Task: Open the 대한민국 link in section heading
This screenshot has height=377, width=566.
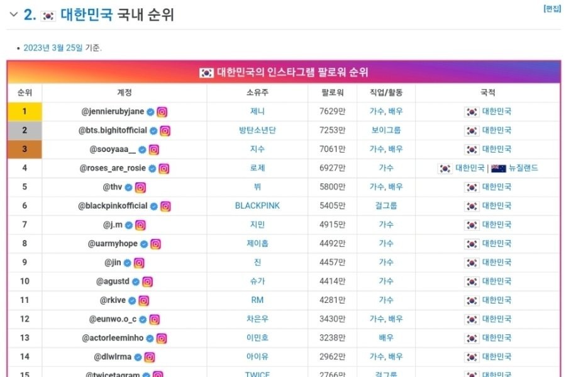Action: [x=87, y=15]
